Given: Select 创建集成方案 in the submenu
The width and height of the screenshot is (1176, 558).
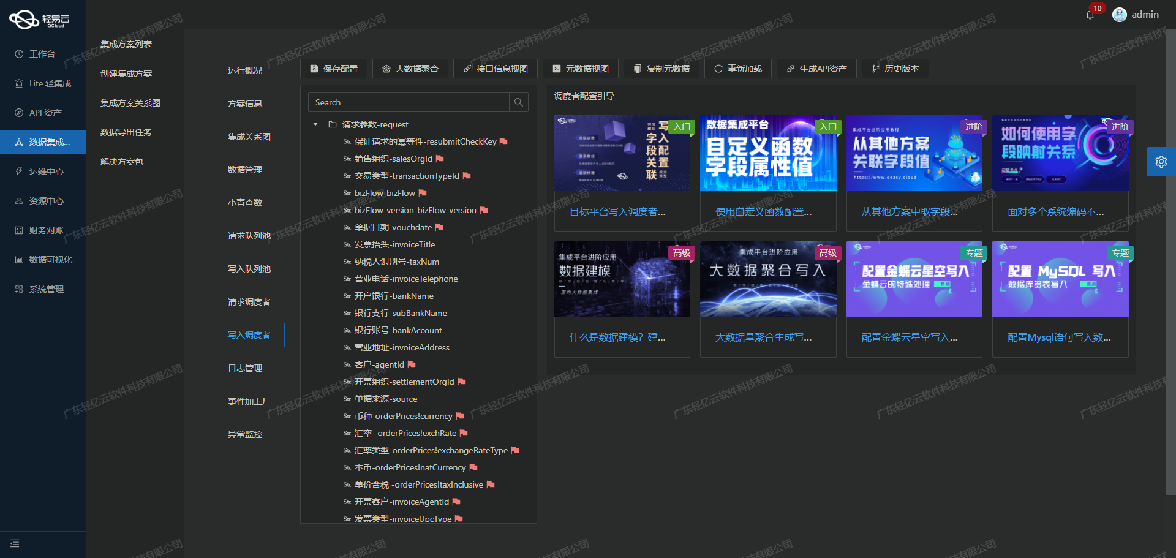Looking at the screenshot, I should tap(125, 73).
